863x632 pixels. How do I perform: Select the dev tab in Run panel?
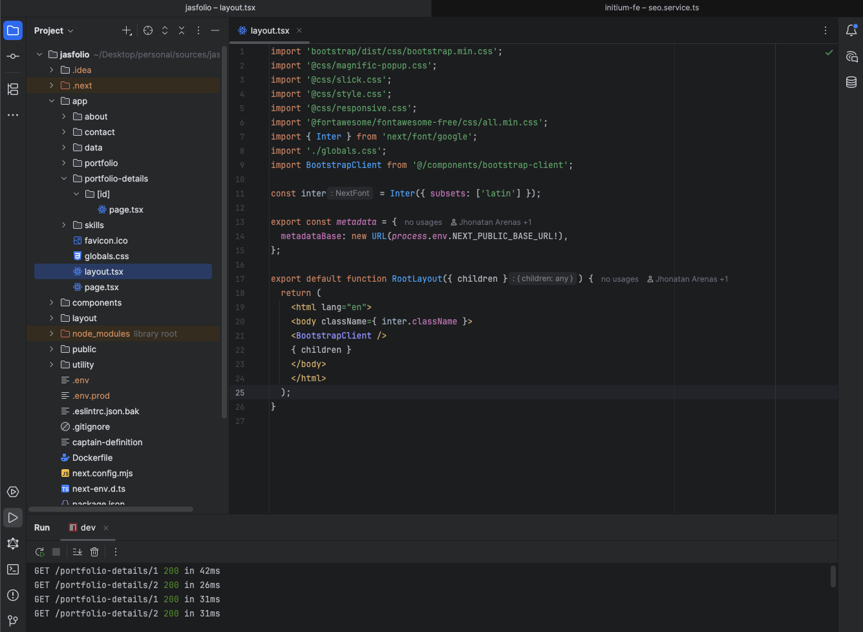87,527
